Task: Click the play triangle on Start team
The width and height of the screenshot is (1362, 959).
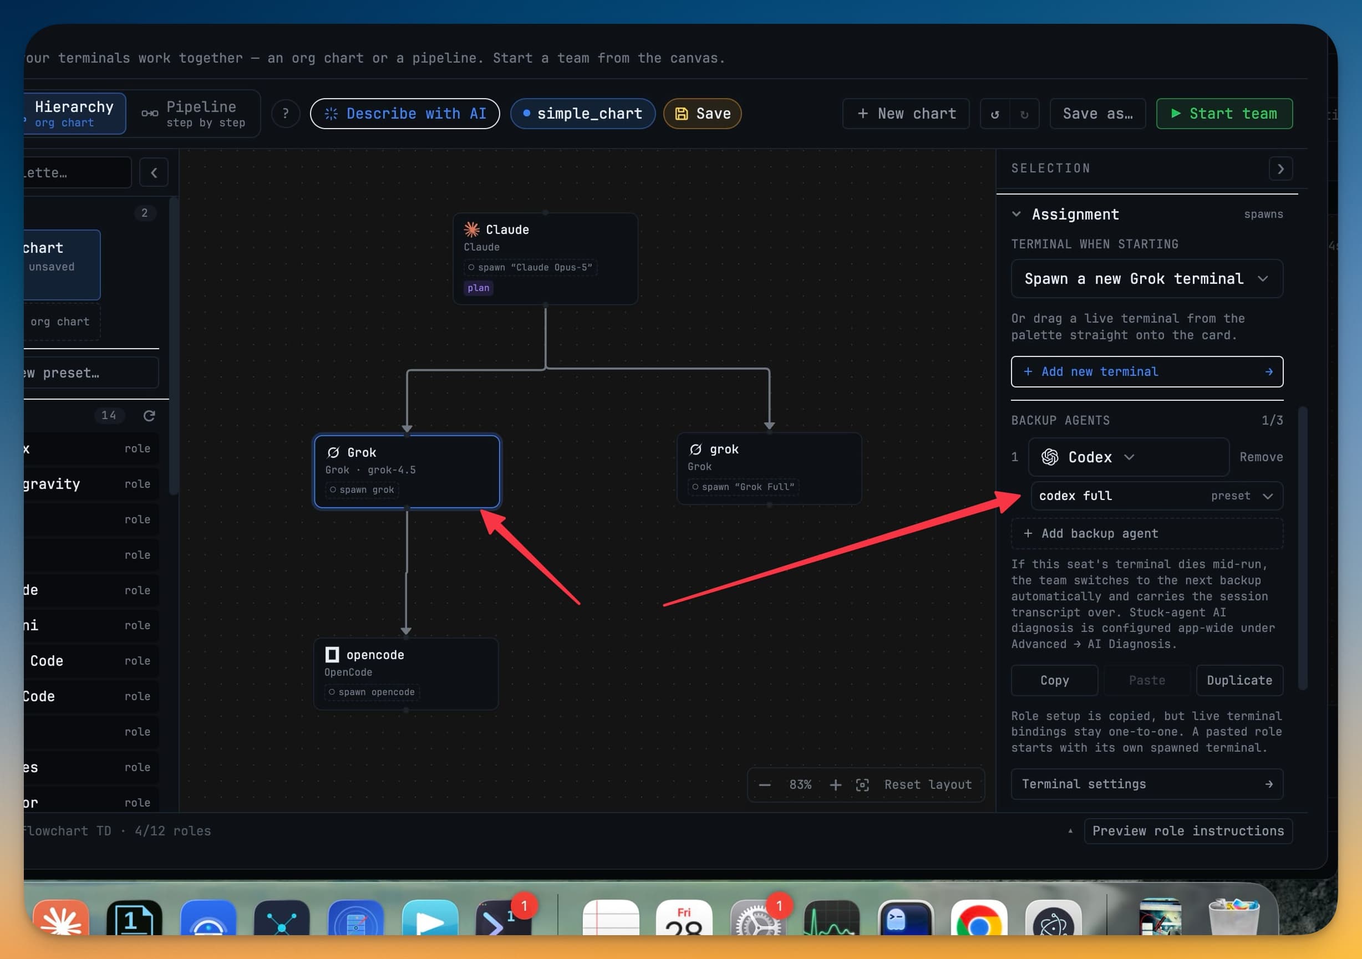Action: click(x=1175, y=113)
